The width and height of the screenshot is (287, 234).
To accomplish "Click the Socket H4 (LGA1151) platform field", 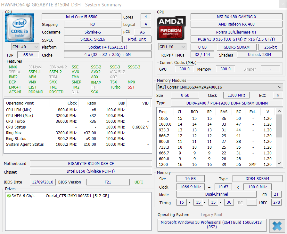I will (108, 47).
